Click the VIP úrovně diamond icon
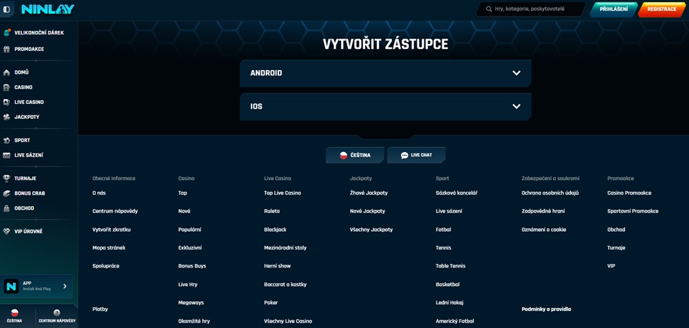This screenshot has height=328, width=689. click(6, 232)
